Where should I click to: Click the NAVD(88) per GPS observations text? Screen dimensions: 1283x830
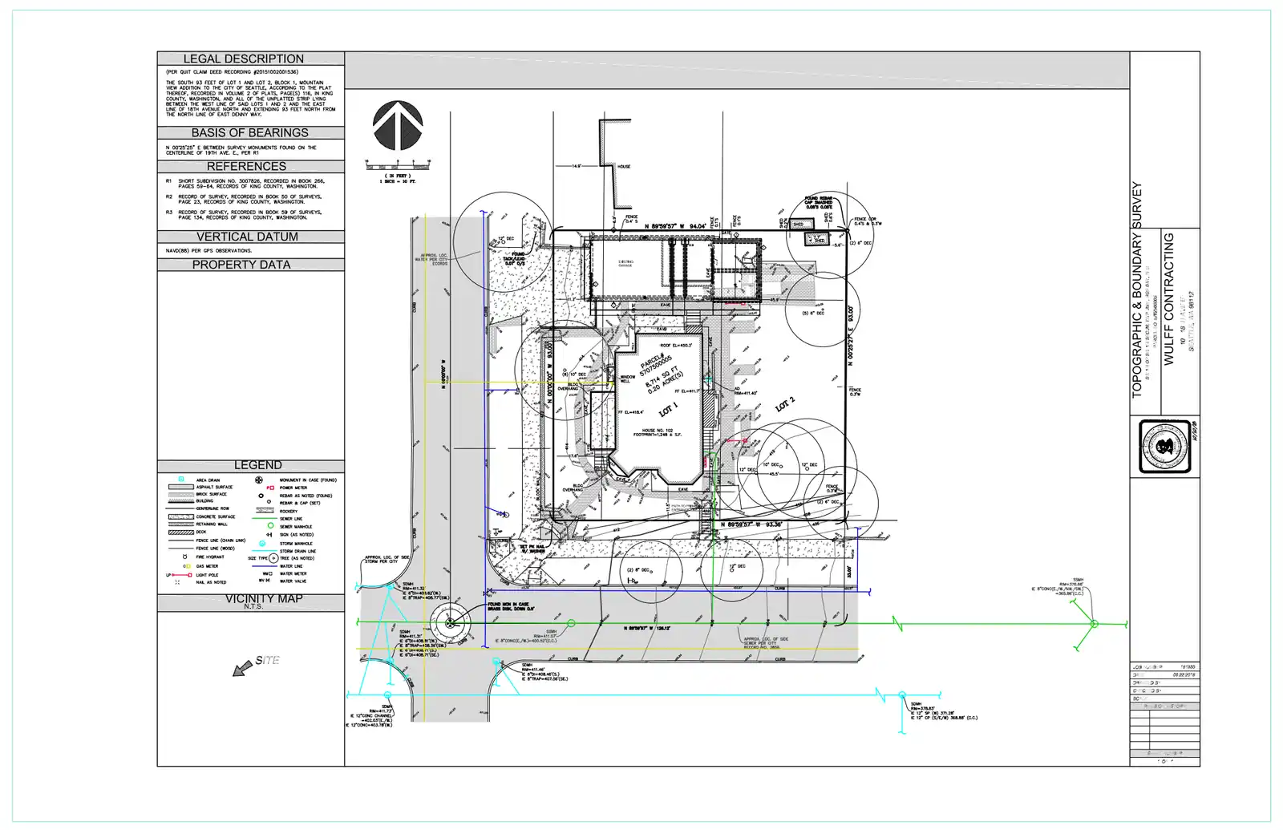[208, 251]
